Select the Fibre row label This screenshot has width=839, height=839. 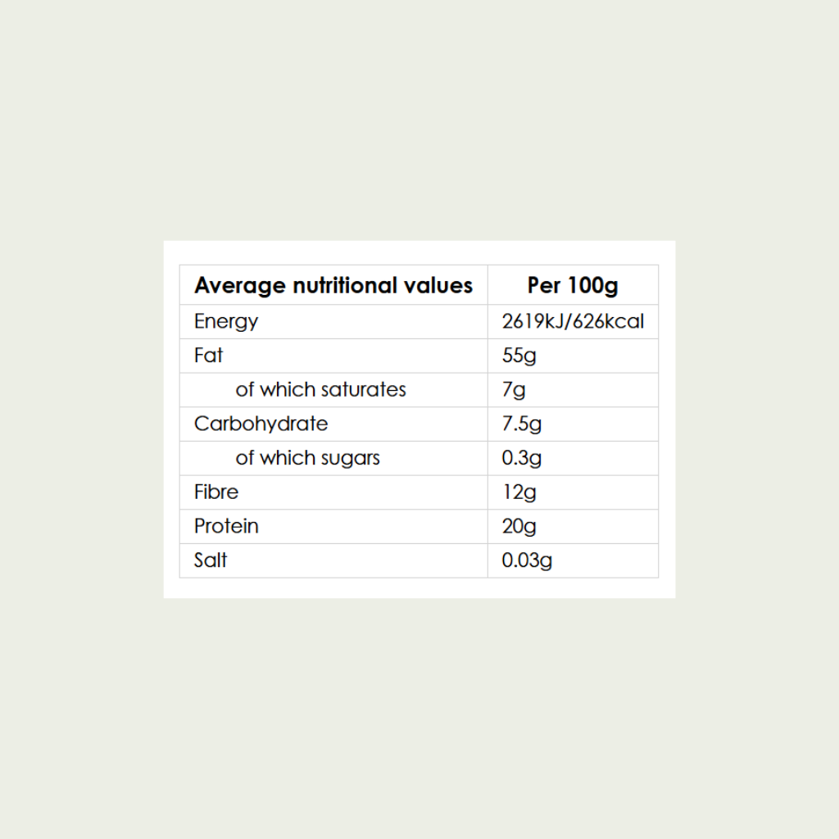(x=216, y=492)
